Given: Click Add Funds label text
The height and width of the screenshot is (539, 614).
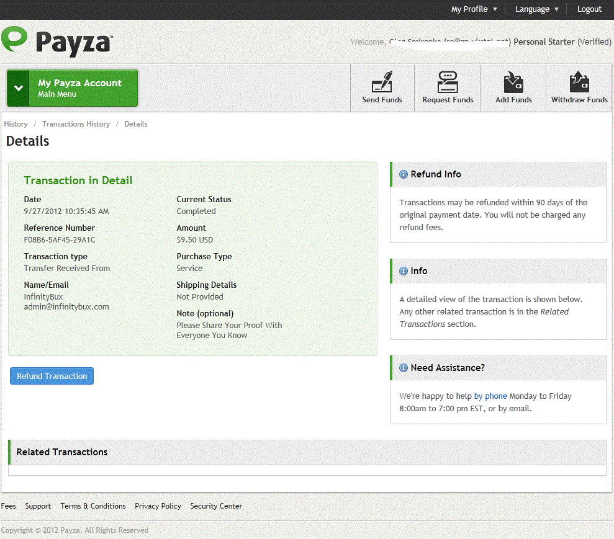Looking at the screenshot, I should 513,100.
